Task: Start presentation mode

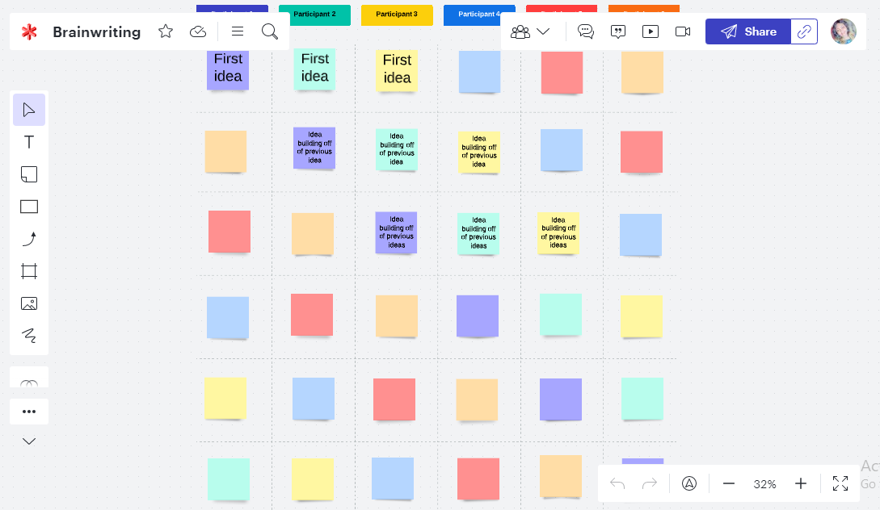Action: pyautogui.click(x=651, y=31)
